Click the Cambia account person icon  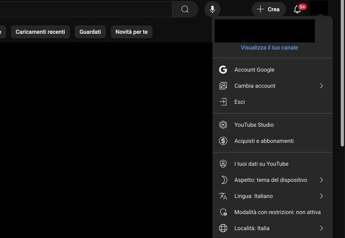(x=223, y=85)
